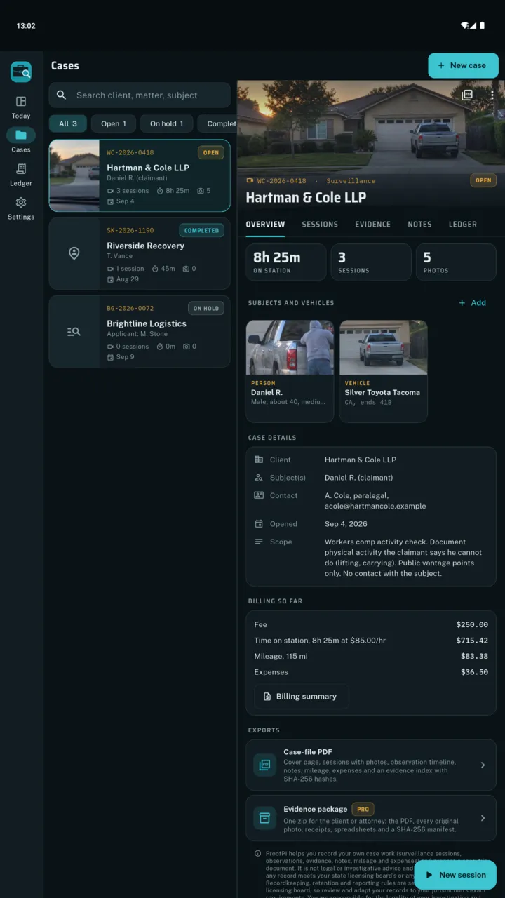Click the Opened date Sep 4, 2026
This screenshot has width=505, height=898.
click(346, 524)
